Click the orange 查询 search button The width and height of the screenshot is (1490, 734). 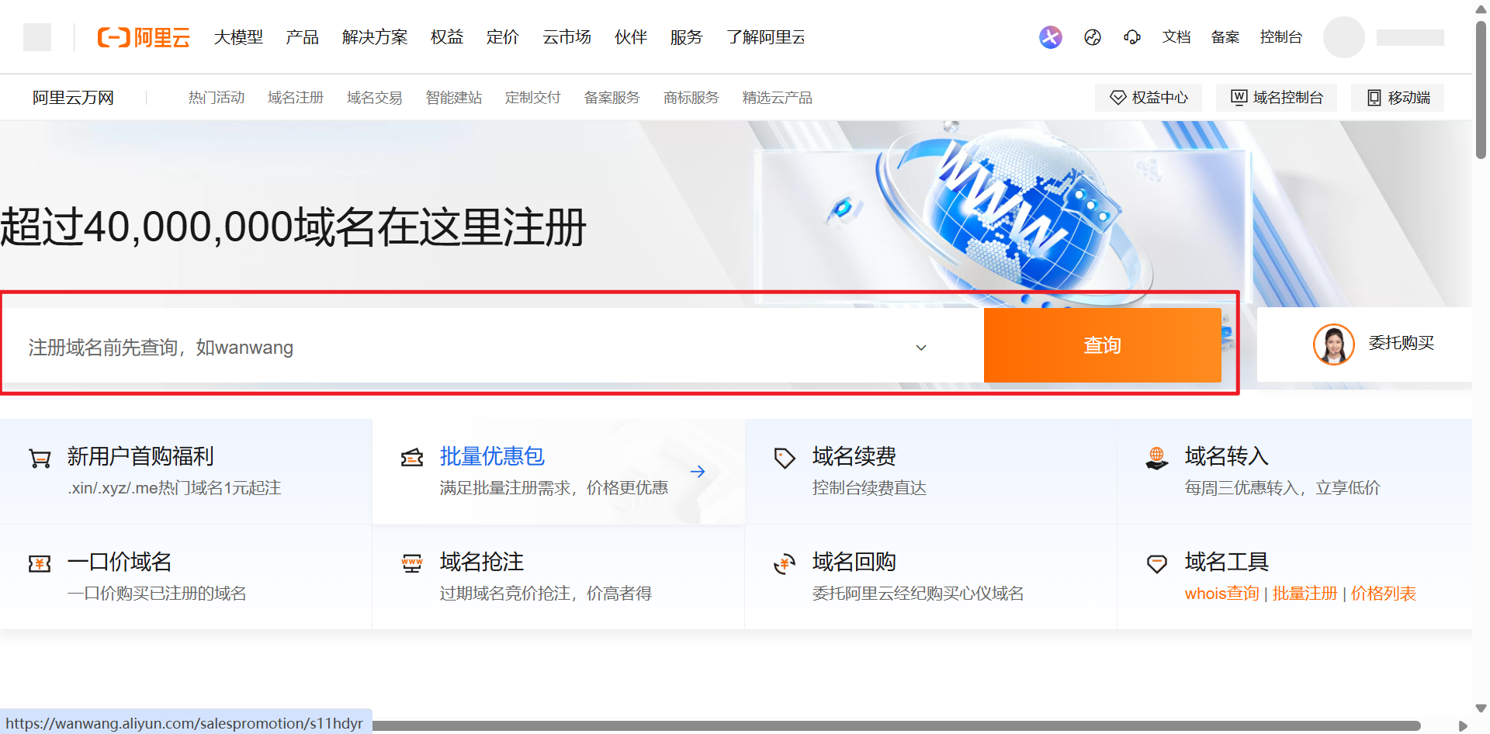coord(1103,345)
